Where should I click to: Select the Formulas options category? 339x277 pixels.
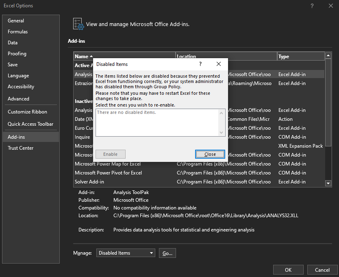(18, 32)
